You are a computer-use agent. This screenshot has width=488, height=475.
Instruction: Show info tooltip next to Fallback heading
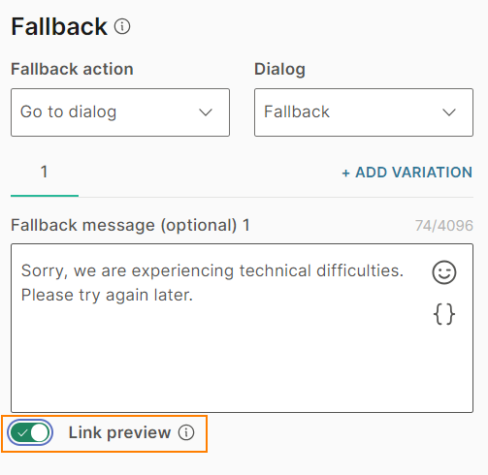(122, 26)
